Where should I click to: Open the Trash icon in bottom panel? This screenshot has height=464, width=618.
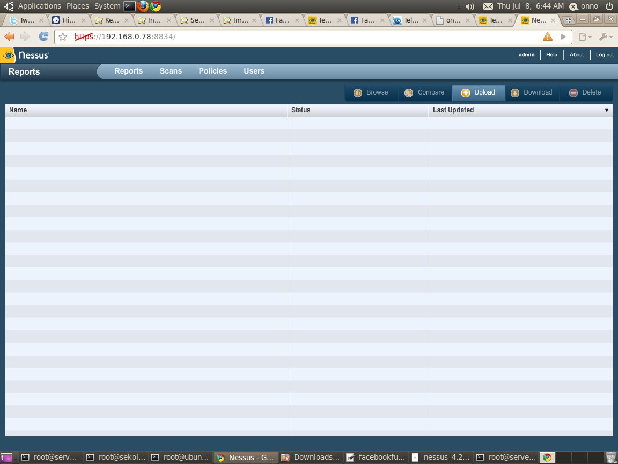pos(610,458)
